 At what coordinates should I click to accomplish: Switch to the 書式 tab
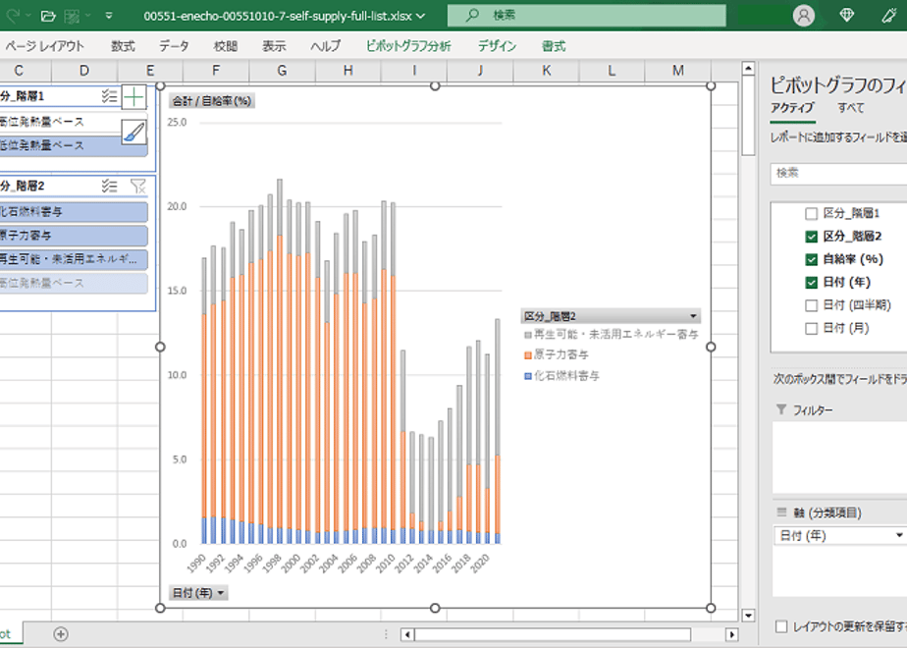point(554,46)
